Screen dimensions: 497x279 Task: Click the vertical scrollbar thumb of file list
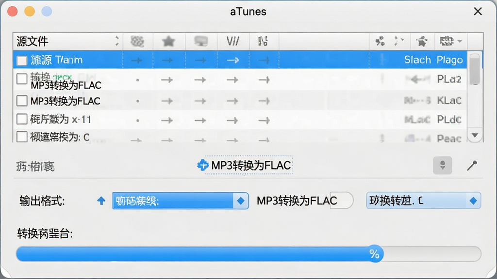(x=475, y=69)
